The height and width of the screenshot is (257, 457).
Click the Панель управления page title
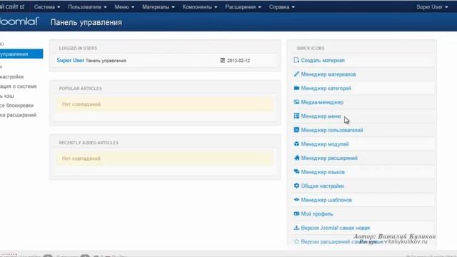point(86,22)
